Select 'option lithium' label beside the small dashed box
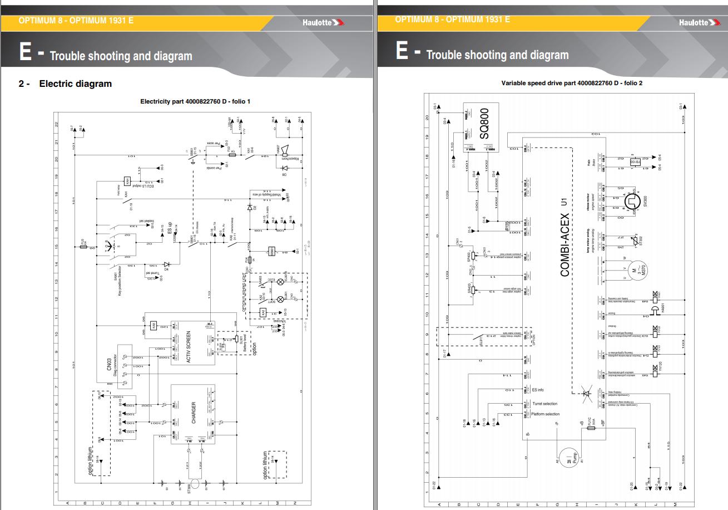This screenshot has width=728, height=510. click(265, 464)
